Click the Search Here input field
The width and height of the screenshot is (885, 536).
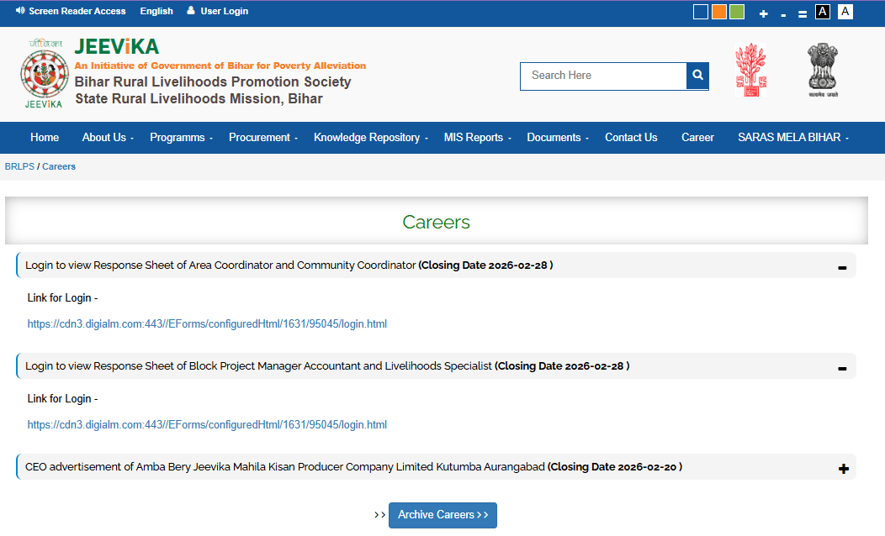point(603,76)
